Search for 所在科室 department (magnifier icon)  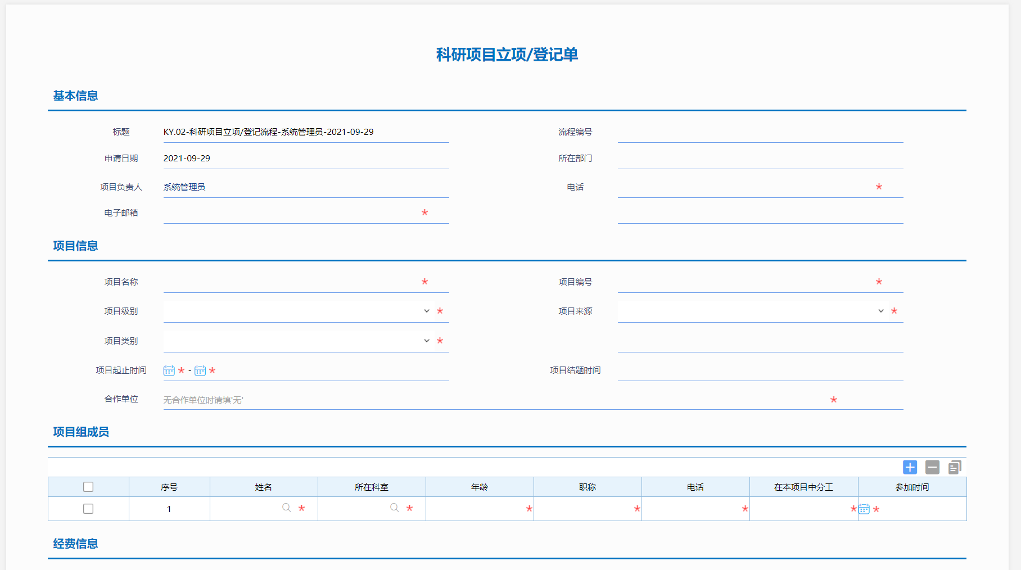coord(395,508)
